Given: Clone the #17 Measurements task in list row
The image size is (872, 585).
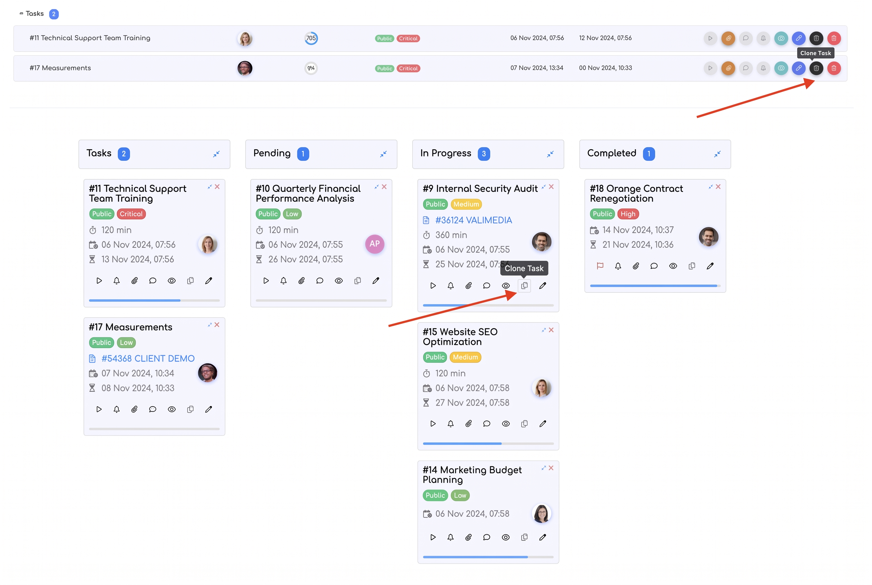Looking at the screenshot, I should coord(816,68).
